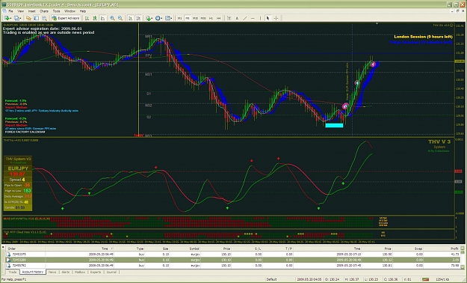Pick the trendline drawing tool
The width and height of the screenshot is (467, 283).
pos(245,18)
